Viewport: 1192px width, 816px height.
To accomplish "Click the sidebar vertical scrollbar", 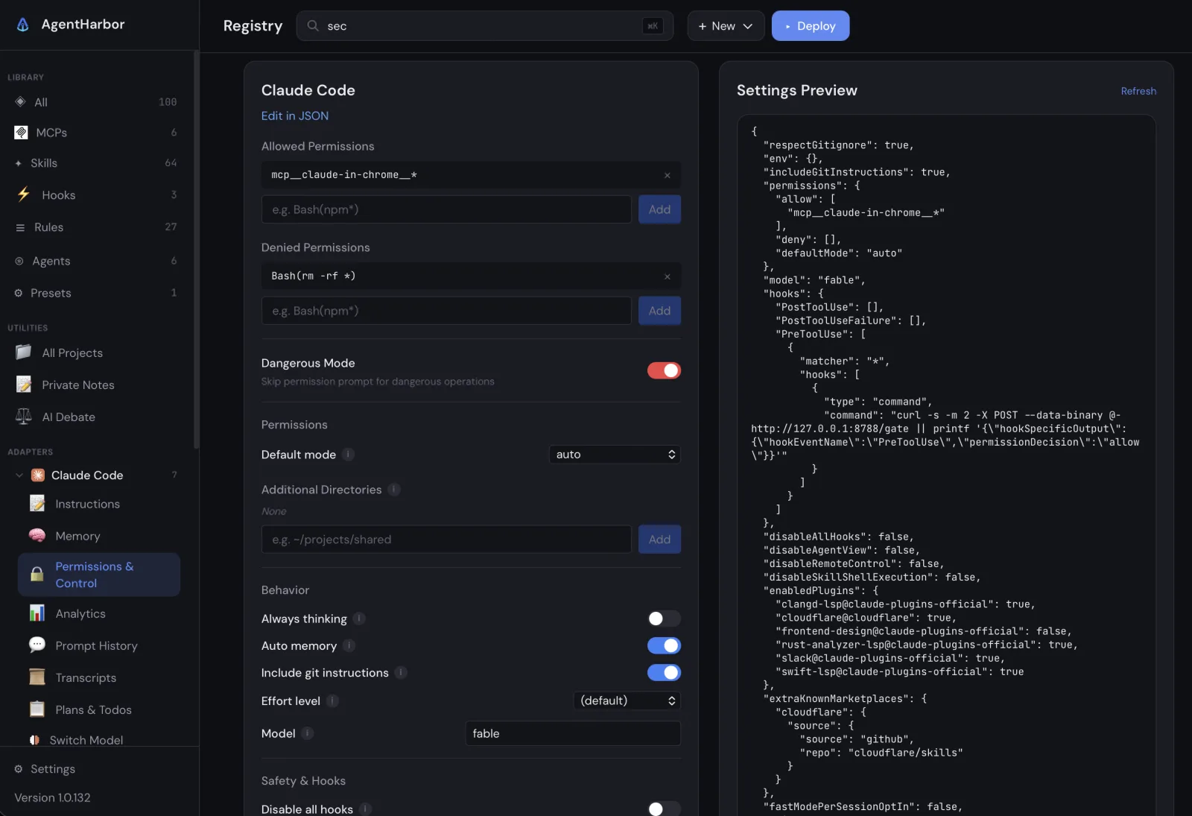I will (x=196, y=250).
